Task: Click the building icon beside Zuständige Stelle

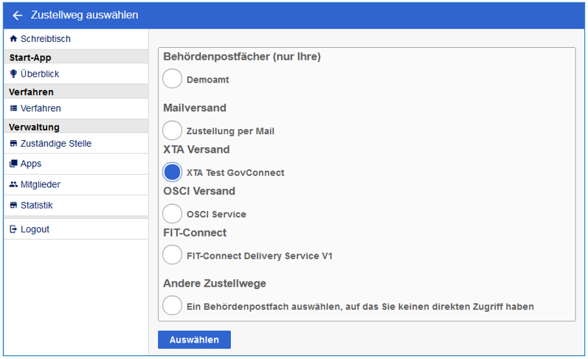Action: [13, 144]
